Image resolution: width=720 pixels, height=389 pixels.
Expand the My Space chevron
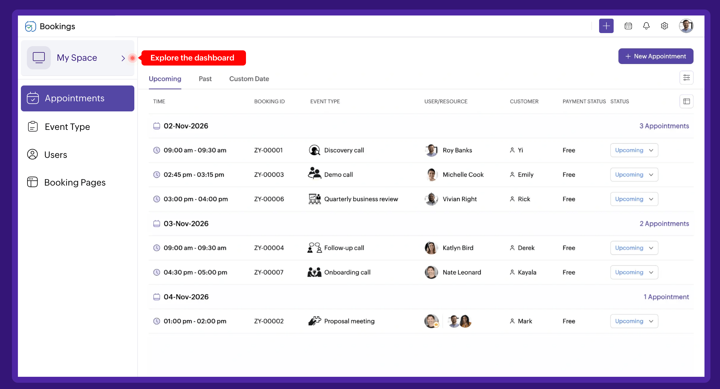(x=123, y=58)
